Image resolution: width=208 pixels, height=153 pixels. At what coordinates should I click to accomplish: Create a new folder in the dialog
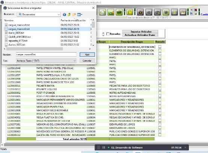pos(74,15)
